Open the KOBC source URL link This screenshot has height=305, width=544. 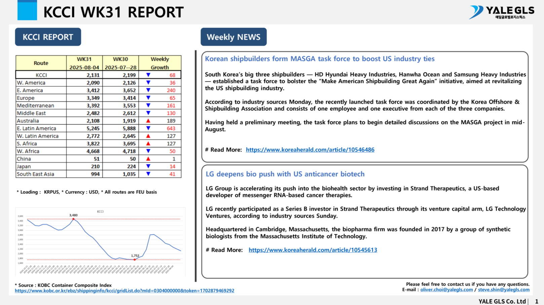tap(124, 291)
